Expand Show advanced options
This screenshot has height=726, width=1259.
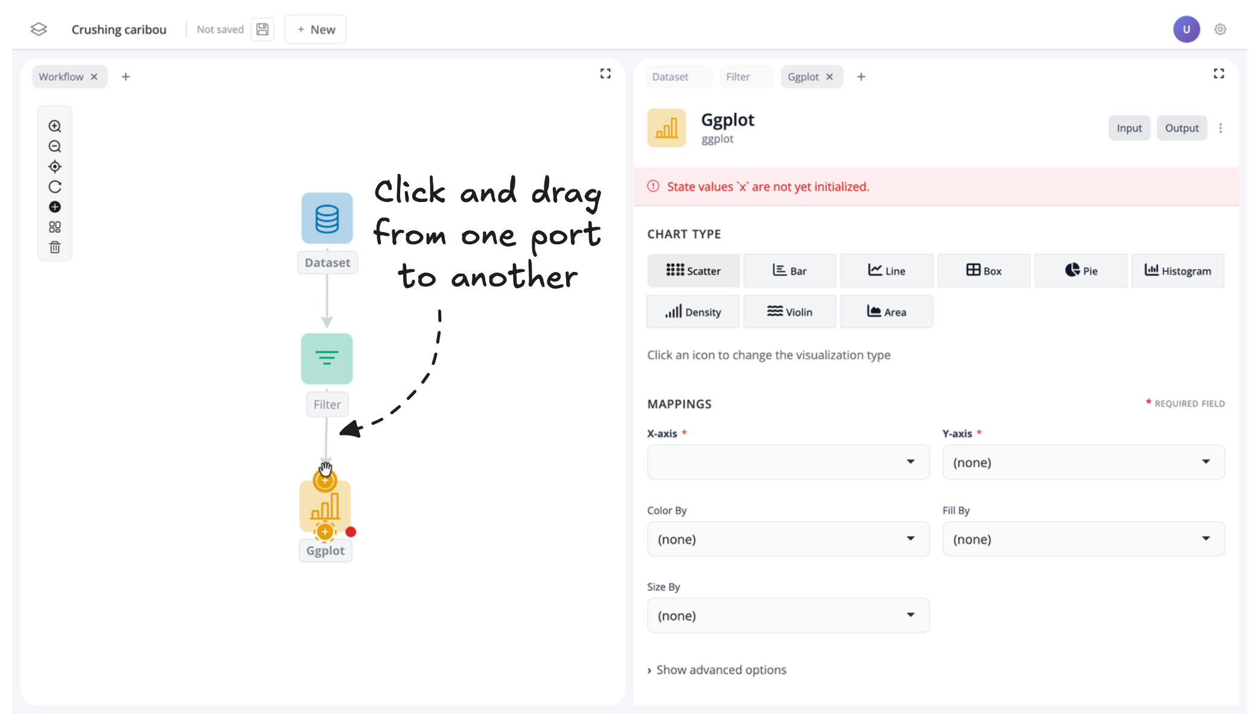(x=717, y=670)
